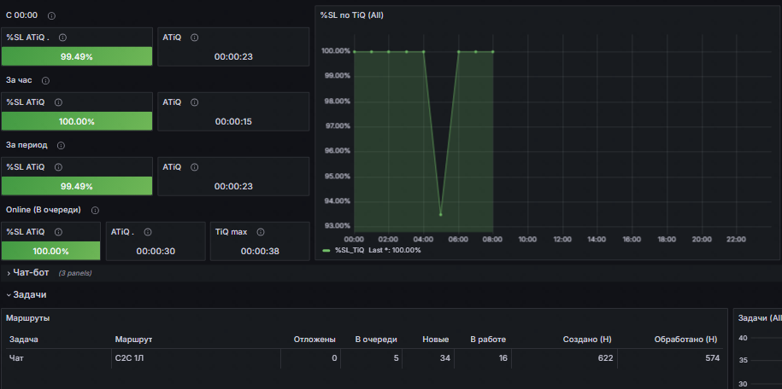Click the '93.00%' y-axis label
Viewport: 782px width, 389px height.
click(x=338, y=225)
